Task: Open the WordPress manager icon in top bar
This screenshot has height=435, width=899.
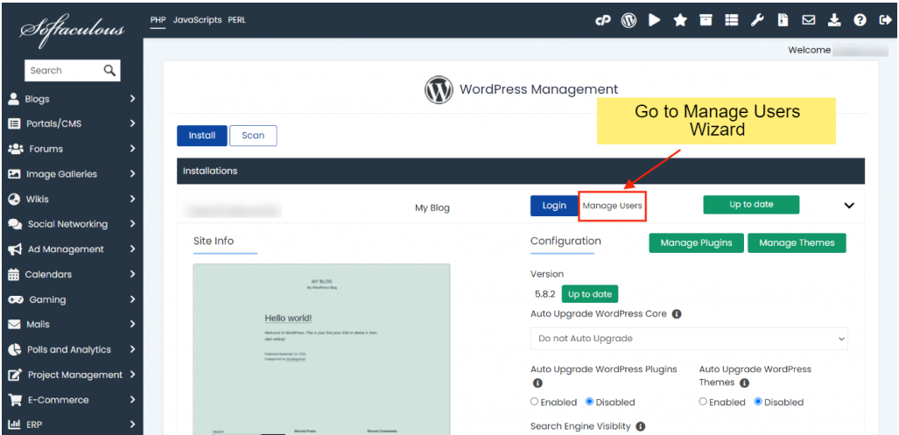Action: (629, 21)
